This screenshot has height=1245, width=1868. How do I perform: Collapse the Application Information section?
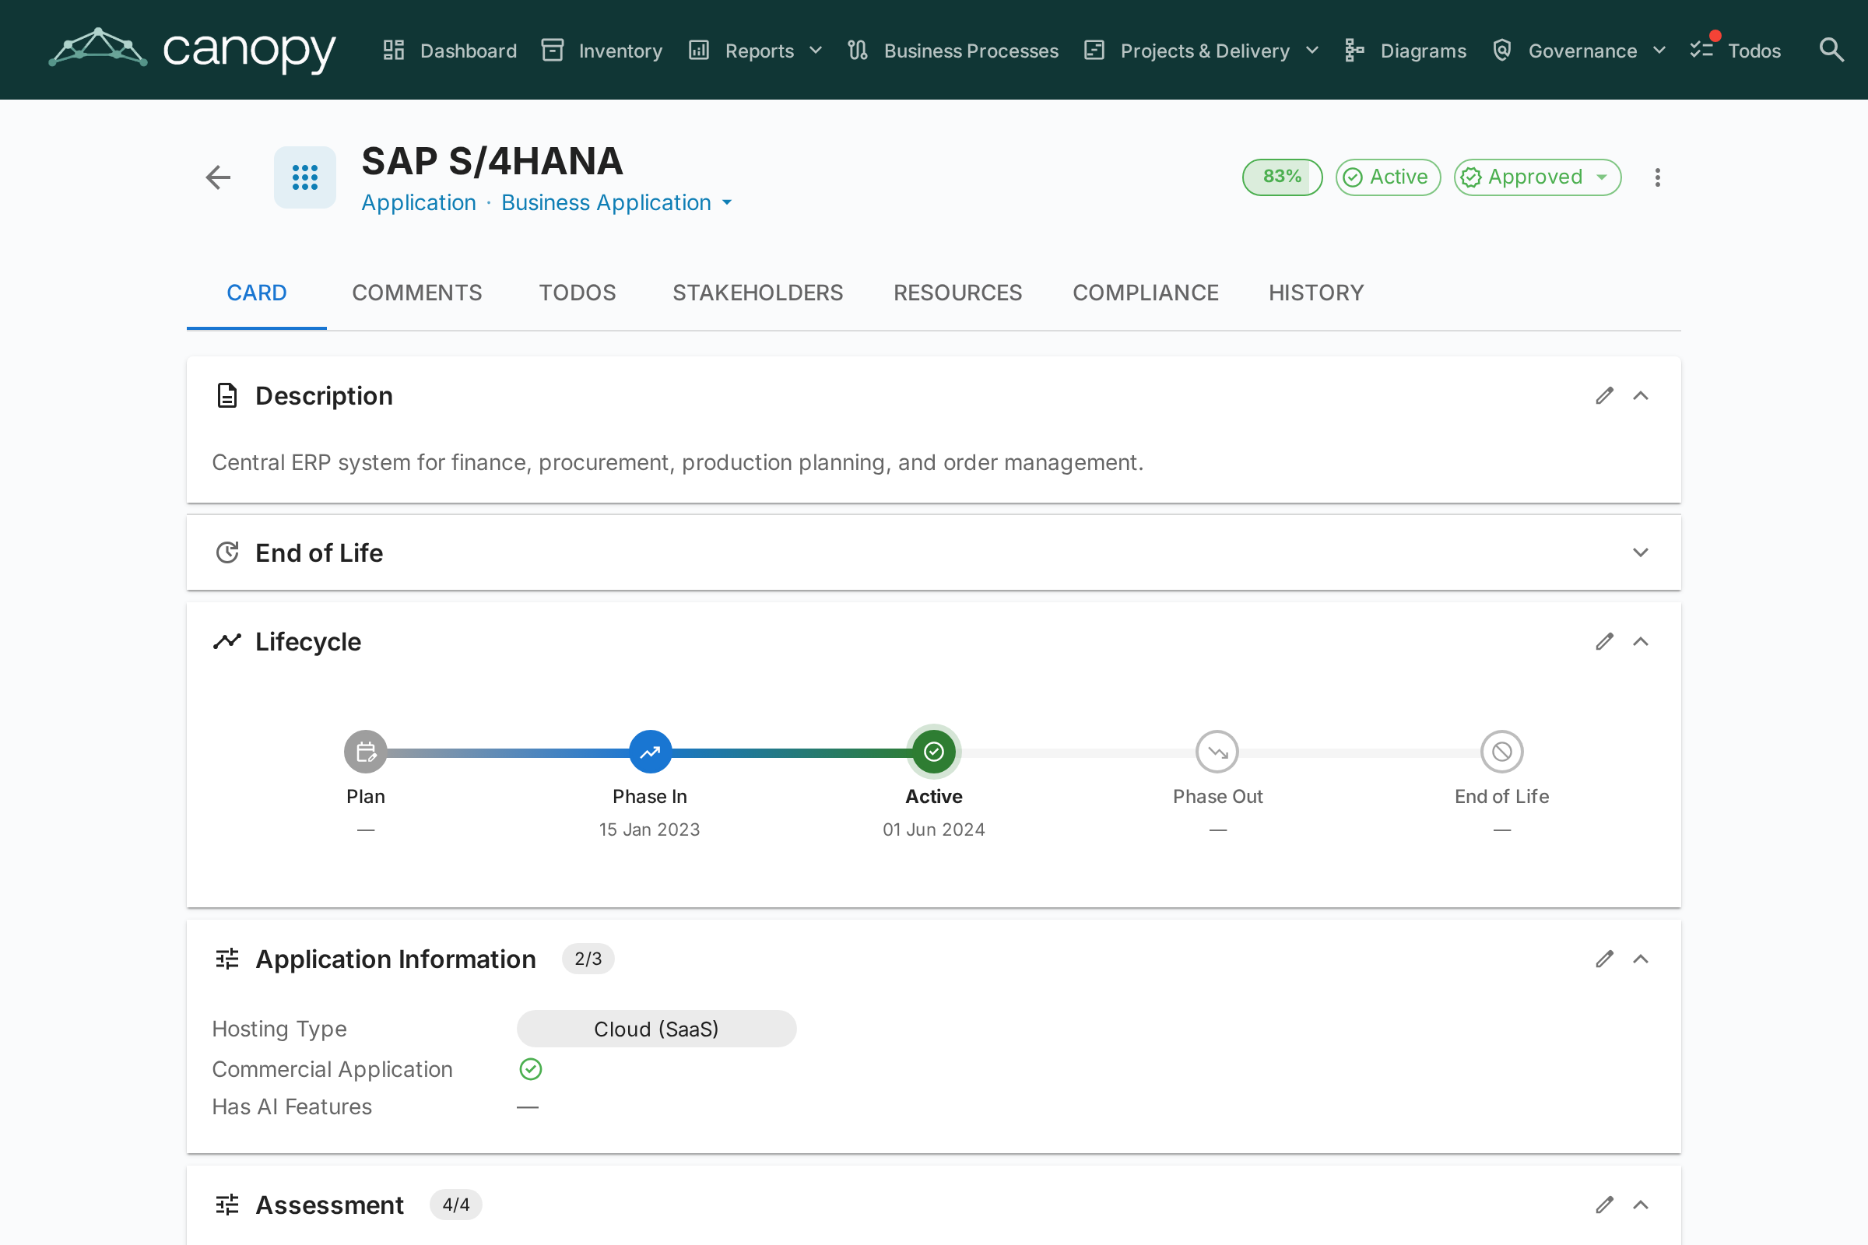coord(1641,959)
